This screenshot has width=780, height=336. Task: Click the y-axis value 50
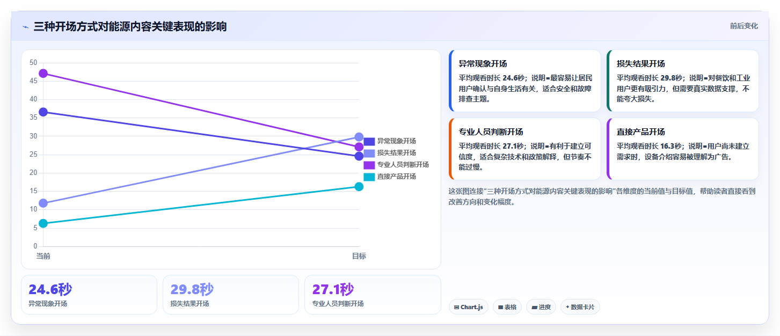pyautogui.click(x=33, y=63)
